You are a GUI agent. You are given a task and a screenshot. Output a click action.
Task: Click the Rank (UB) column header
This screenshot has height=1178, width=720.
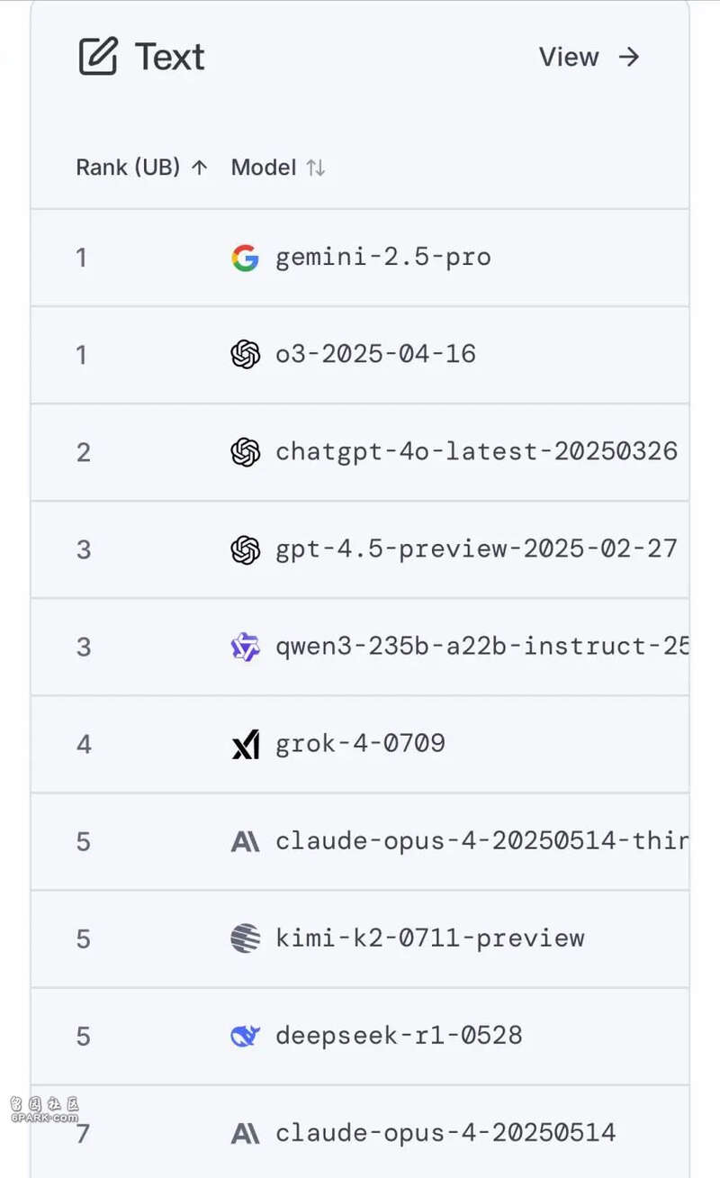(x=128, y=168)
